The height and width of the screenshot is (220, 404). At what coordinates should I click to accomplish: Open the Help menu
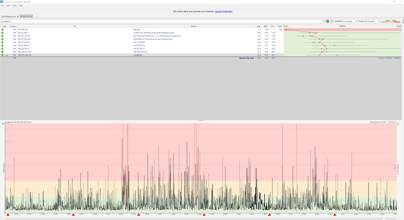point(21,6)
